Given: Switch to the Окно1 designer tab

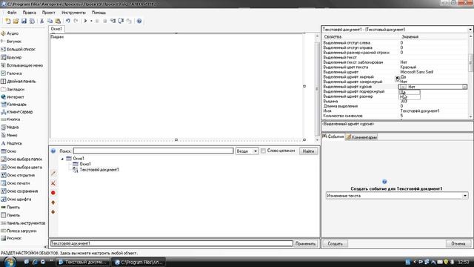Looking at the screenshot, I should click(x=56, y=29).
